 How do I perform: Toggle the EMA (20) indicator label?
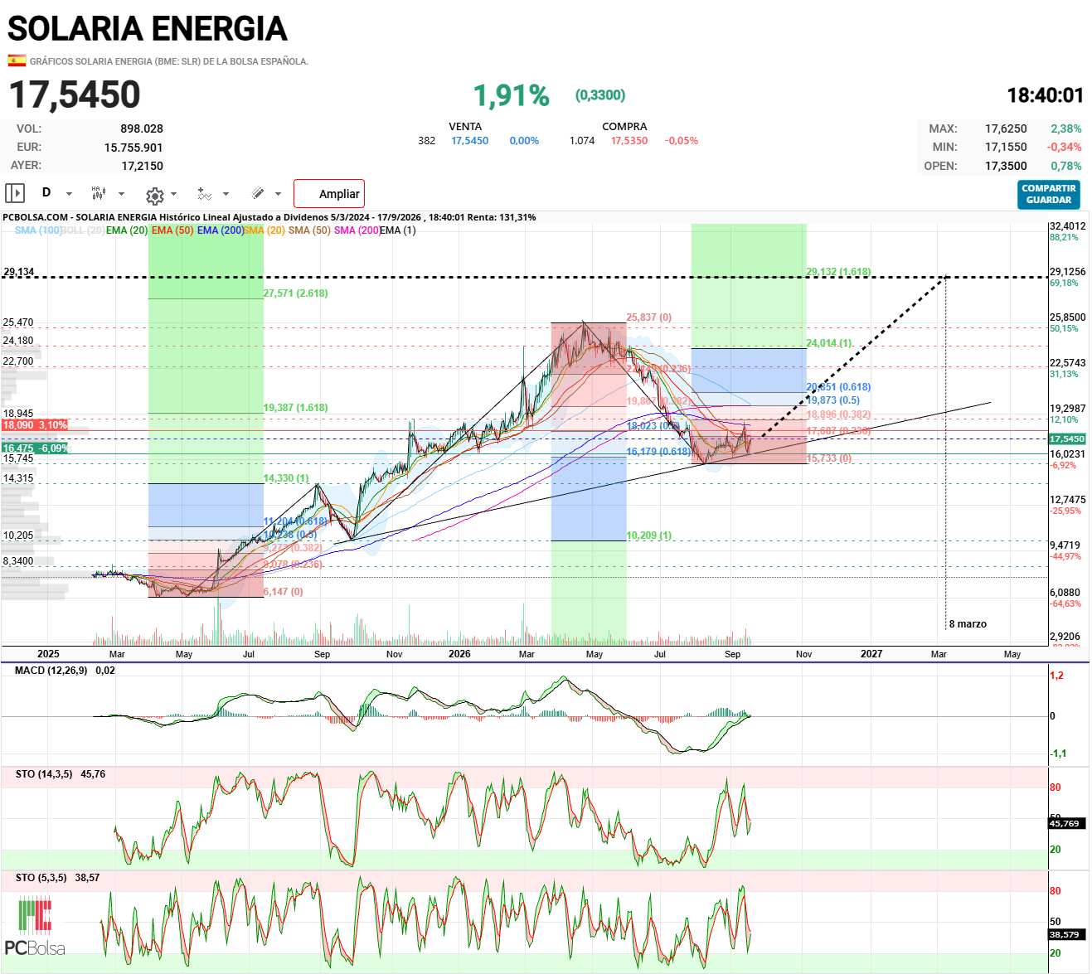tap(127, 230)
